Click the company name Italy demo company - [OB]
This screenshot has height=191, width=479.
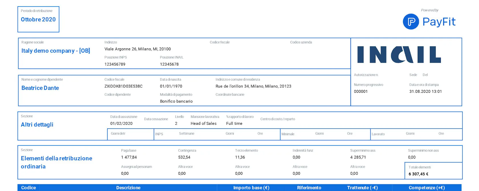(56, 51)
